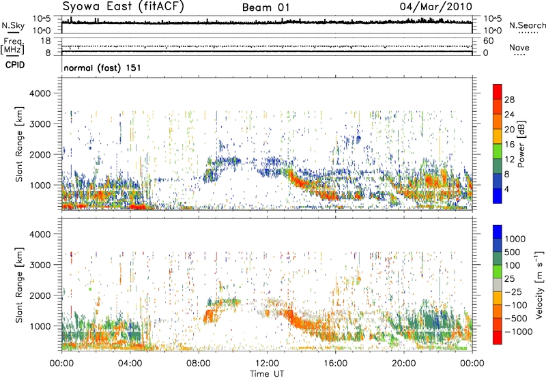Click the "N.Sky" legend label
Viewport: 546px width, 378px height.
point(13,25)
